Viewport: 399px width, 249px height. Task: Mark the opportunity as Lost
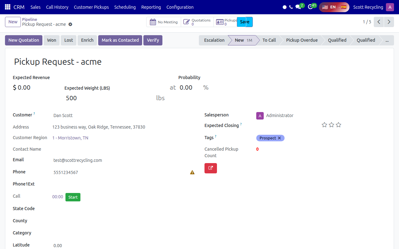point(69,40)
